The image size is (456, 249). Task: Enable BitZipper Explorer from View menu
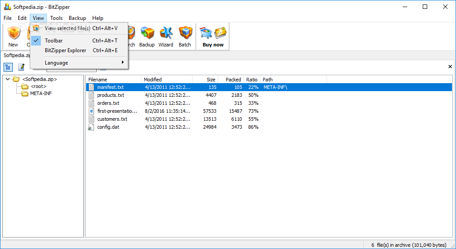point(79,50)
